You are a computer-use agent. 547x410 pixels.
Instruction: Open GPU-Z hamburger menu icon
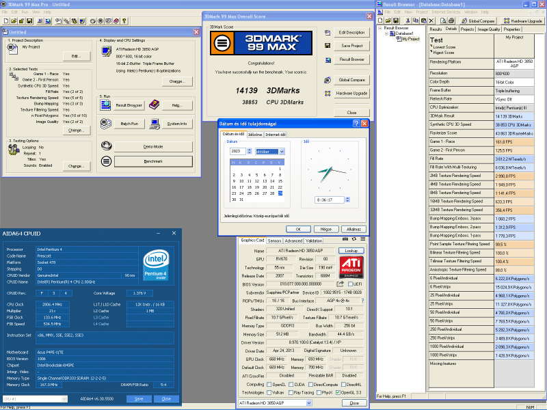(x=363, y=238)
